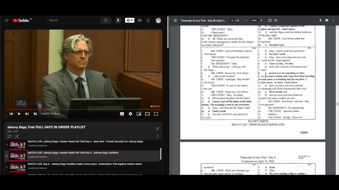Click the Law&Crime Network channel under Day 6 video
Screen dimensions: 339x190
point(38,168)
